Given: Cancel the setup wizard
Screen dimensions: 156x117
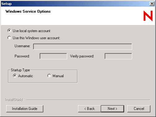Looking at the screenshot, I should [139, 109].
